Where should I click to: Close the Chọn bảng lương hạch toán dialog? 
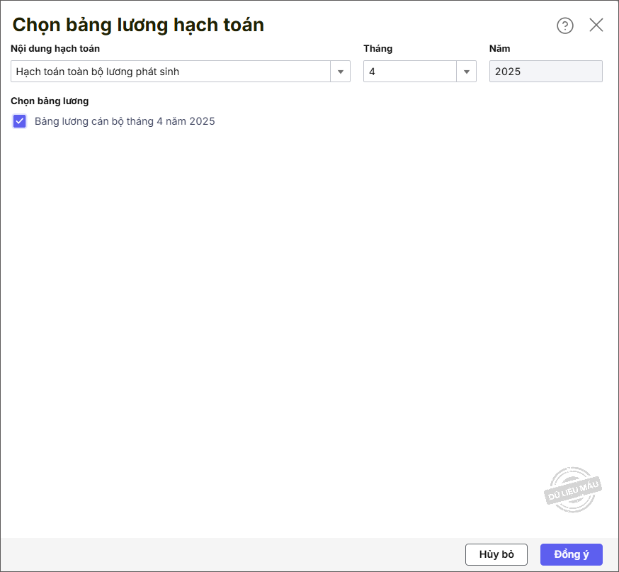596,26
